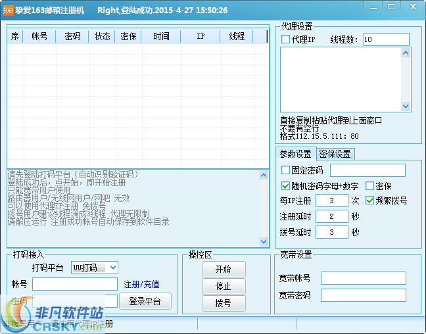Close the 163邮箱注册机 window
This screenshot has width=426, height=334.
tap(413, 7)
